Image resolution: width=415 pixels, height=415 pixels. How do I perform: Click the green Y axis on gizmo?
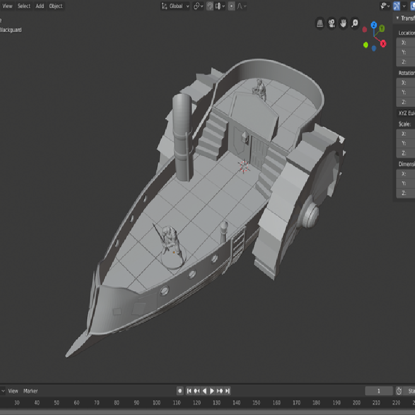[x=382, y=29]
